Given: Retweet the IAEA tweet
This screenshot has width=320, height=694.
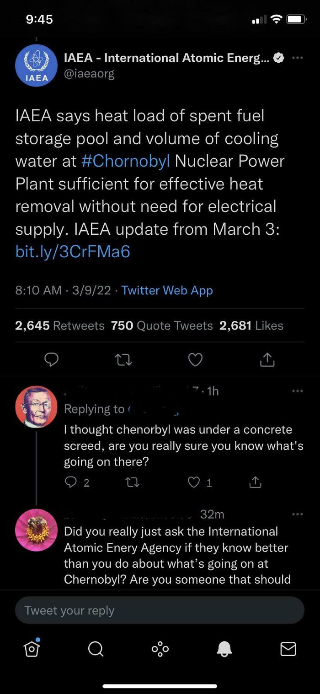Looking at the screenshot, I should coord(123,360).
